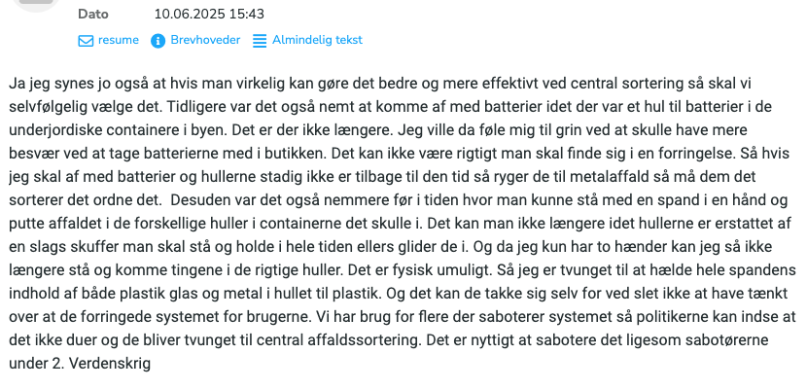The image size is (807, 389).
Task: Open the resume view link
Action: (x=119, y=40)
